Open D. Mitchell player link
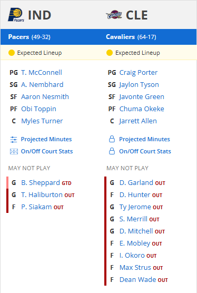This screenshot has width=197, height=293. [136, 231]
